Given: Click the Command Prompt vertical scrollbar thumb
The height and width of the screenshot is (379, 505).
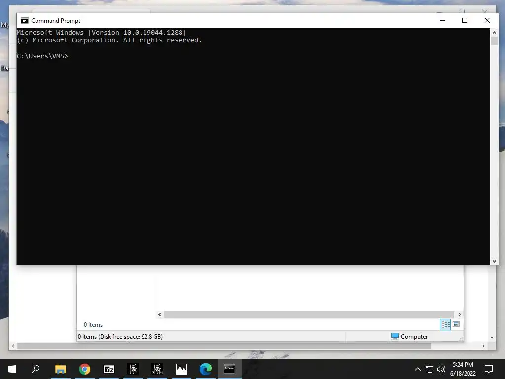Looking at the screenshot, I should tap(494, 41).
